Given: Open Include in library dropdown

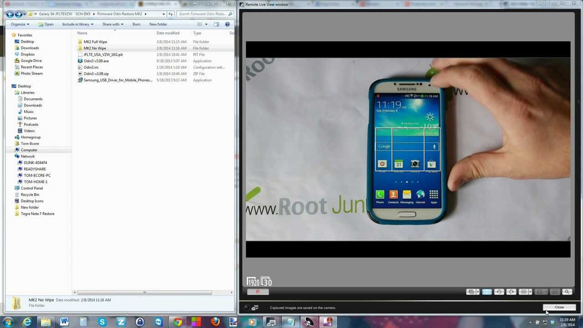Looking at the screenshot, I should point(77,24).
